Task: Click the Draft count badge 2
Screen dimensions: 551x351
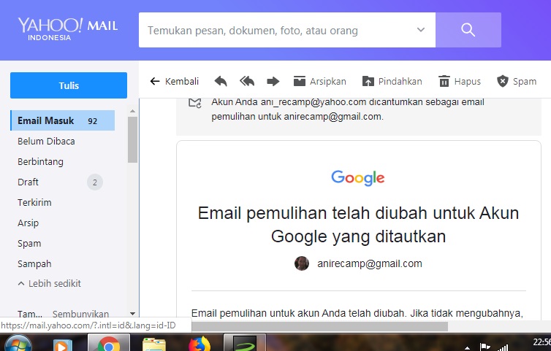Action: pyautogui.click(x=95, y=182)
